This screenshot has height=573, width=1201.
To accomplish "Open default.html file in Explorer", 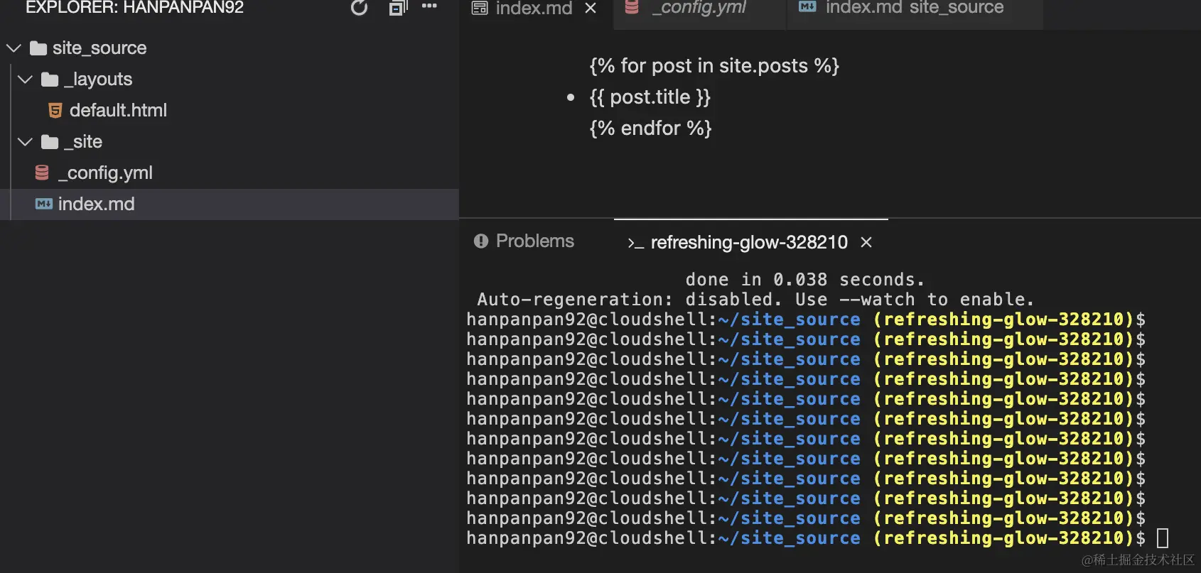I will (118, 110).
